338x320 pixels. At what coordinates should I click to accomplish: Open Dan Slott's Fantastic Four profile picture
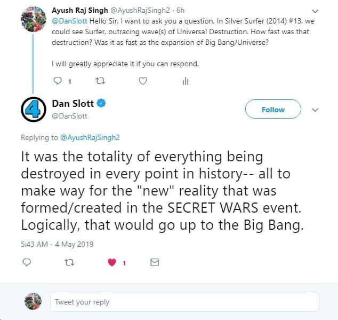click(x=34, y=109)
